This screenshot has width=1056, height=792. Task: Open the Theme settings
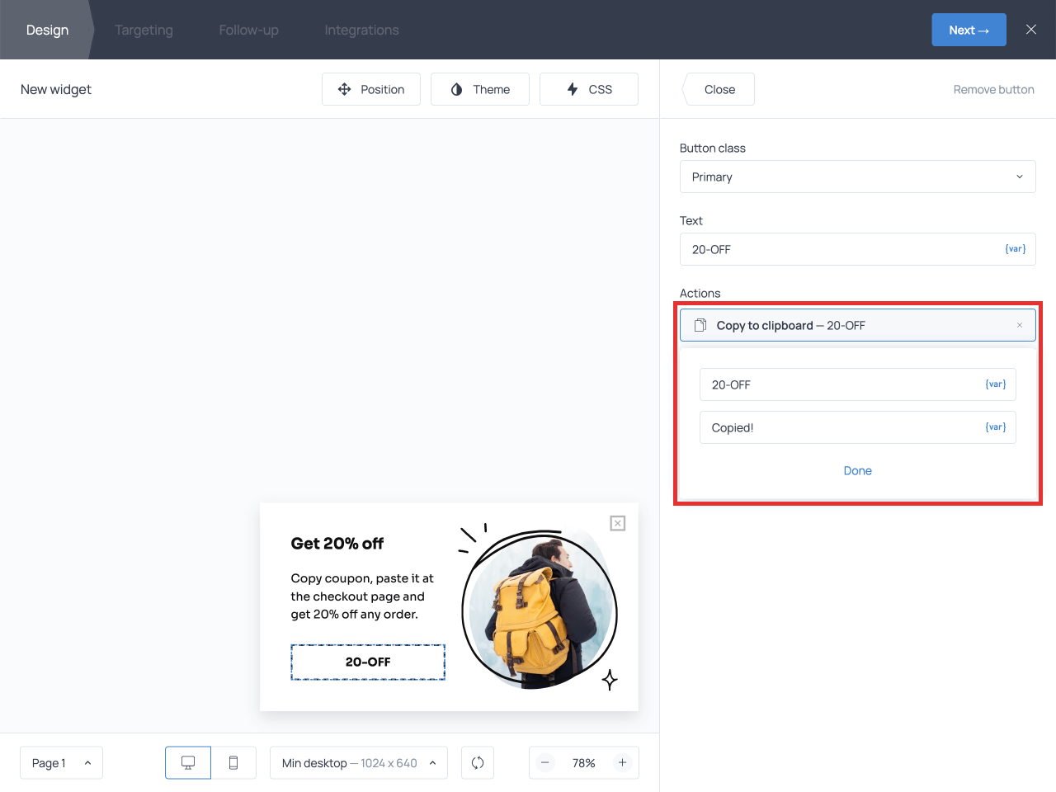[480, 89]
